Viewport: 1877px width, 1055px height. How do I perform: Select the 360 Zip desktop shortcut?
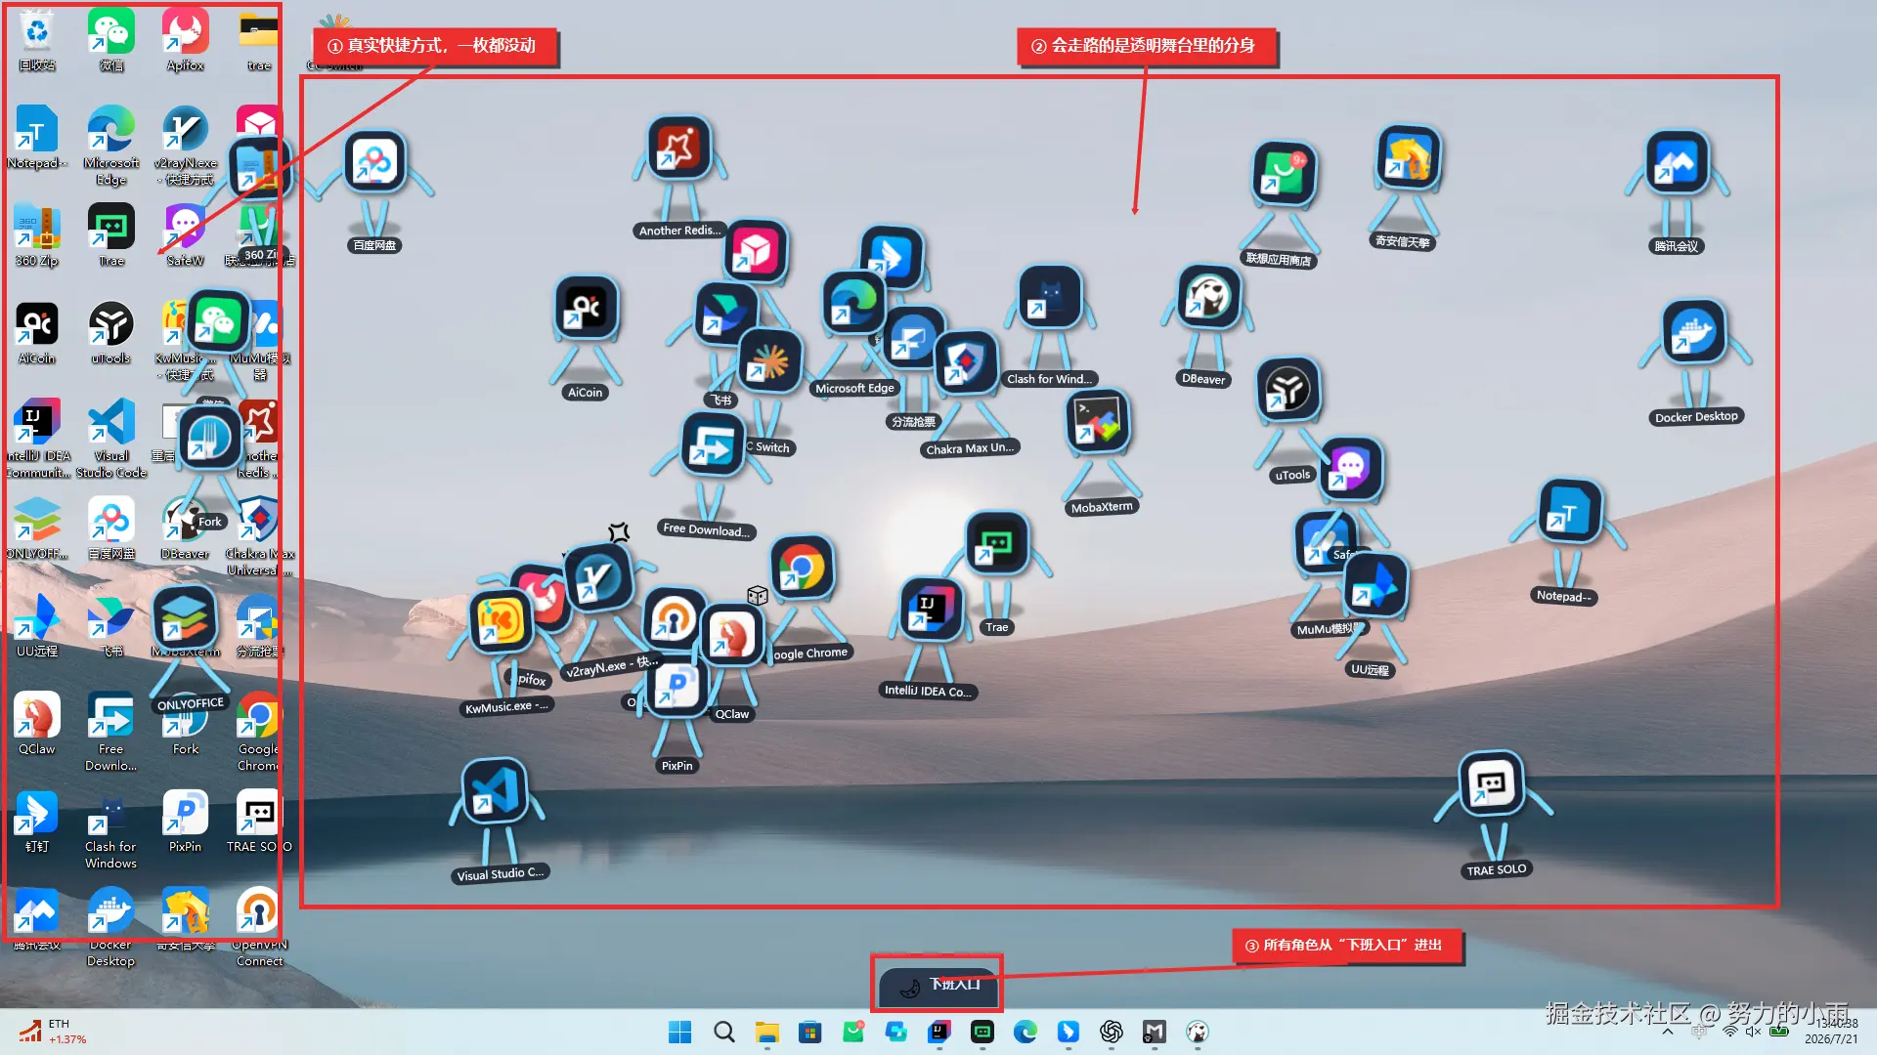pyautogui.click(x=37, y=236)
